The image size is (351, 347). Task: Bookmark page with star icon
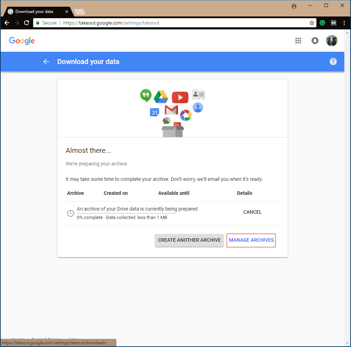(x=312, y=23)
